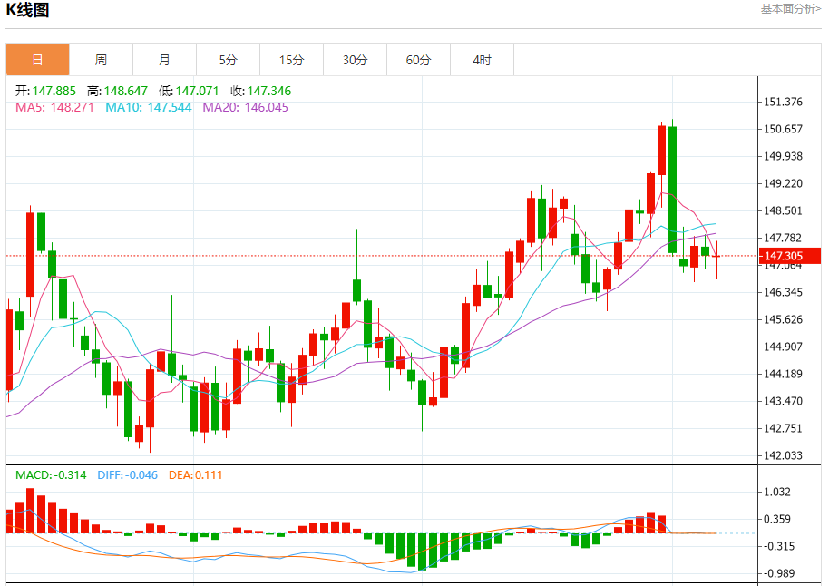Open the 5分 interval tab
The image size is (829, 586).
tap(228, 60)
